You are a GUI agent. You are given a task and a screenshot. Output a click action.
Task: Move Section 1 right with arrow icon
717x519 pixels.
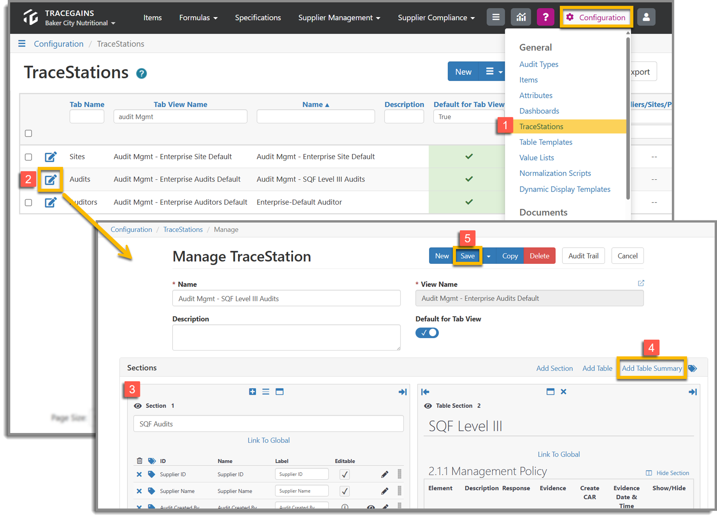(403, 392)
